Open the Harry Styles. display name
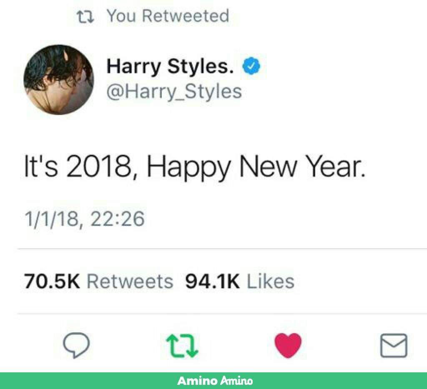The width and height of the screenshot is (427, 389). point(170,66)
